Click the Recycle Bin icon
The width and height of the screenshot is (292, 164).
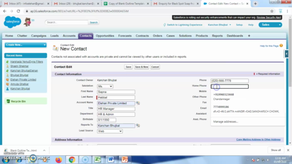pos(8,101)
